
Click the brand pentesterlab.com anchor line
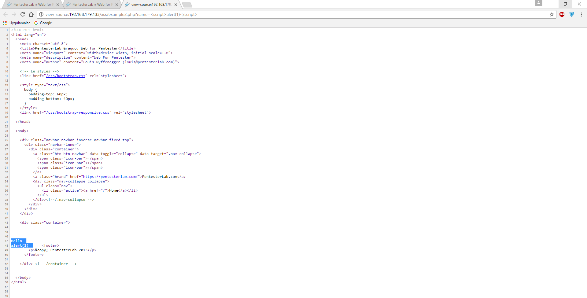[x=109, y=177]
